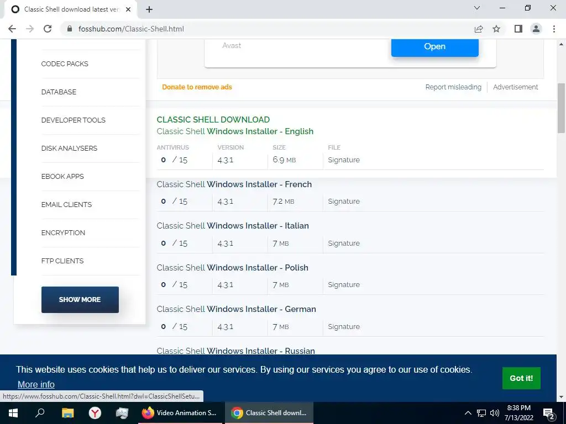Open More info cookie link

(36, 384)
